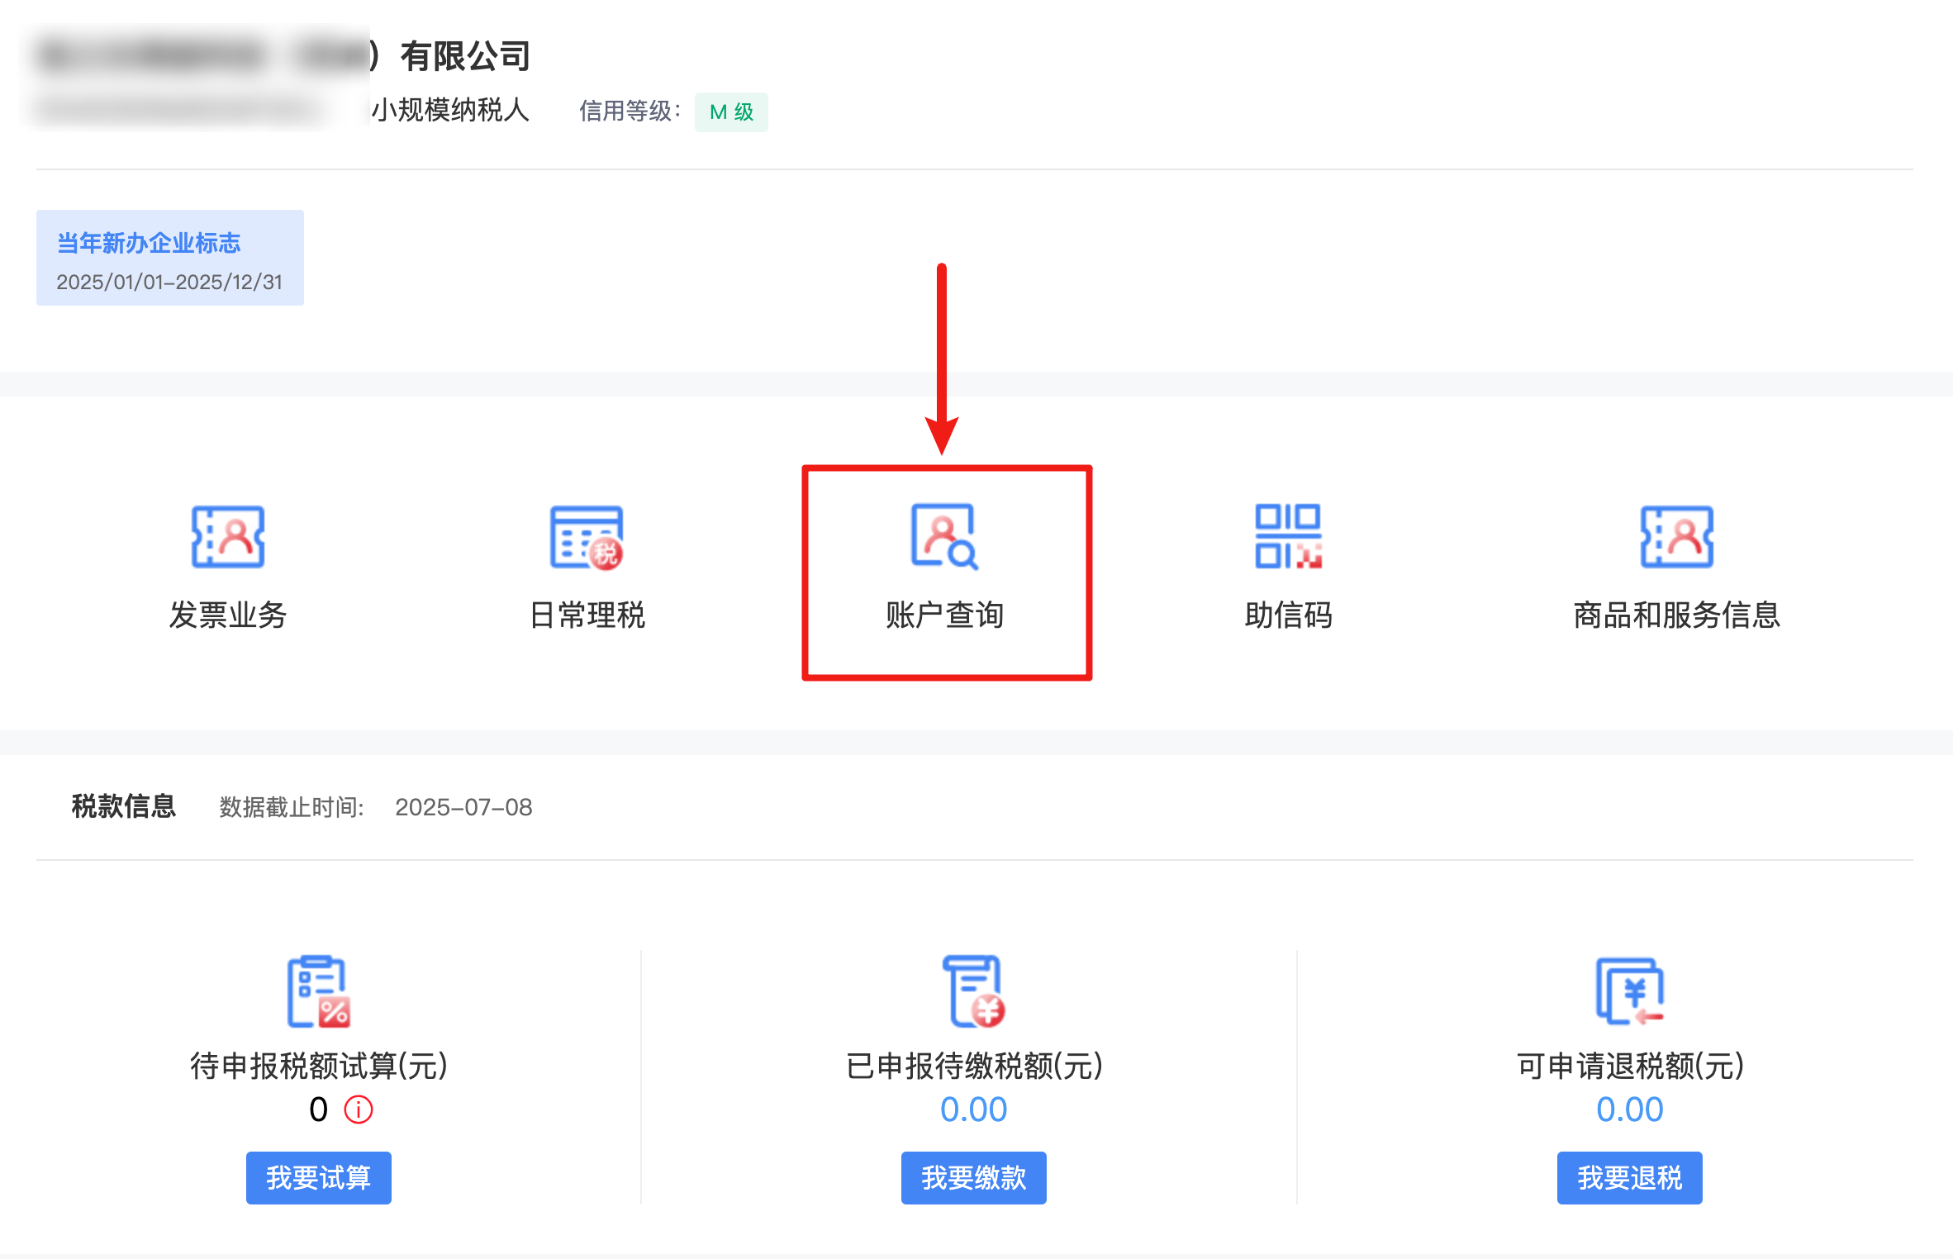The height and width of the screenshot is (1259, 1953).
Task: Select the 账户查询 label
Action: coord(944,615)
